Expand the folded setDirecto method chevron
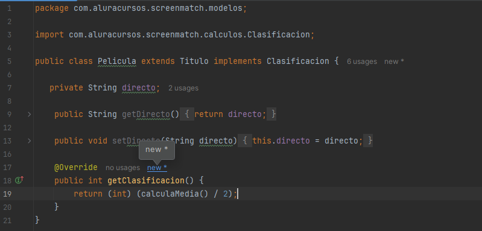 29,141
